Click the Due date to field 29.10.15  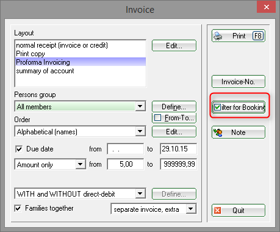pos(178,149)
